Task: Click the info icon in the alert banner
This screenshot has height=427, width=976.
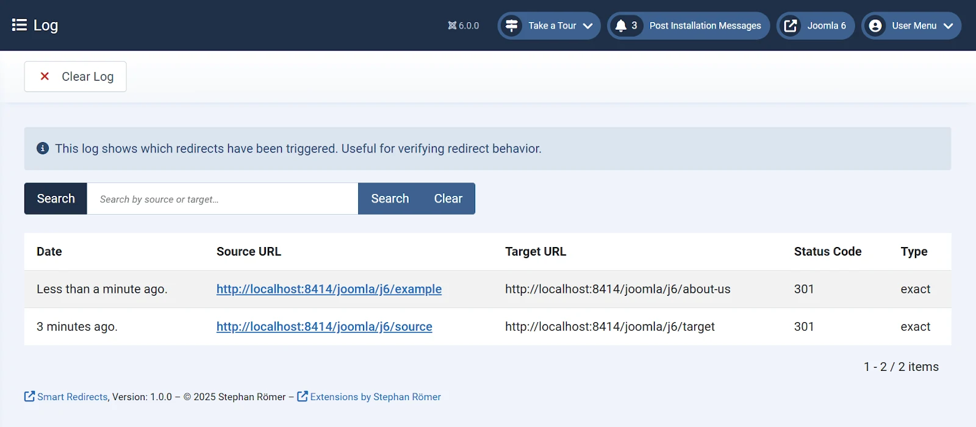Action: click(x=43, y=148)
